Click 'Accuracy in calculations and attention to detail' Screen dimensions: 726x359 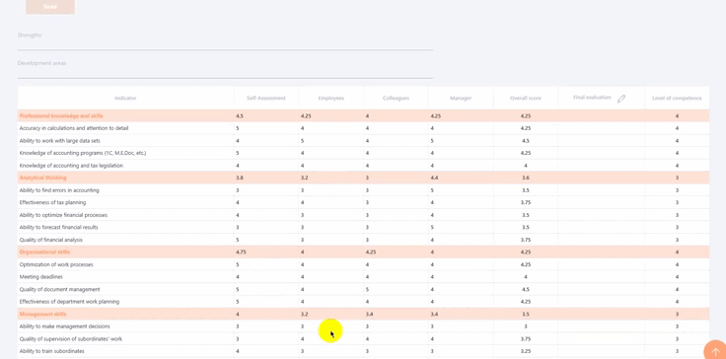74,128
